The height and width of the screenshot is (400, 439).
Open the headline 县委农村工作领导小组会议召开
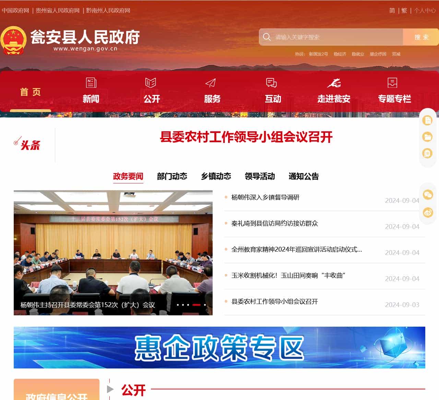[246, 137]
